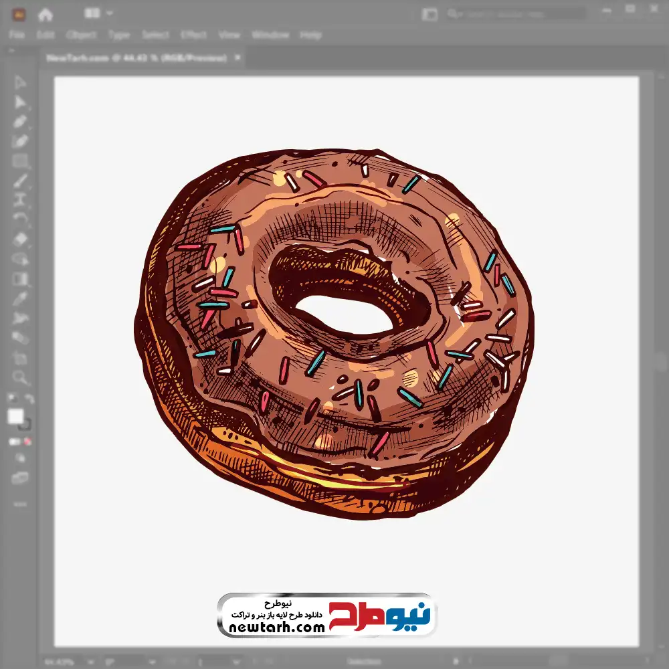Select the Eraser tool
669x669 pixels.
20,239
